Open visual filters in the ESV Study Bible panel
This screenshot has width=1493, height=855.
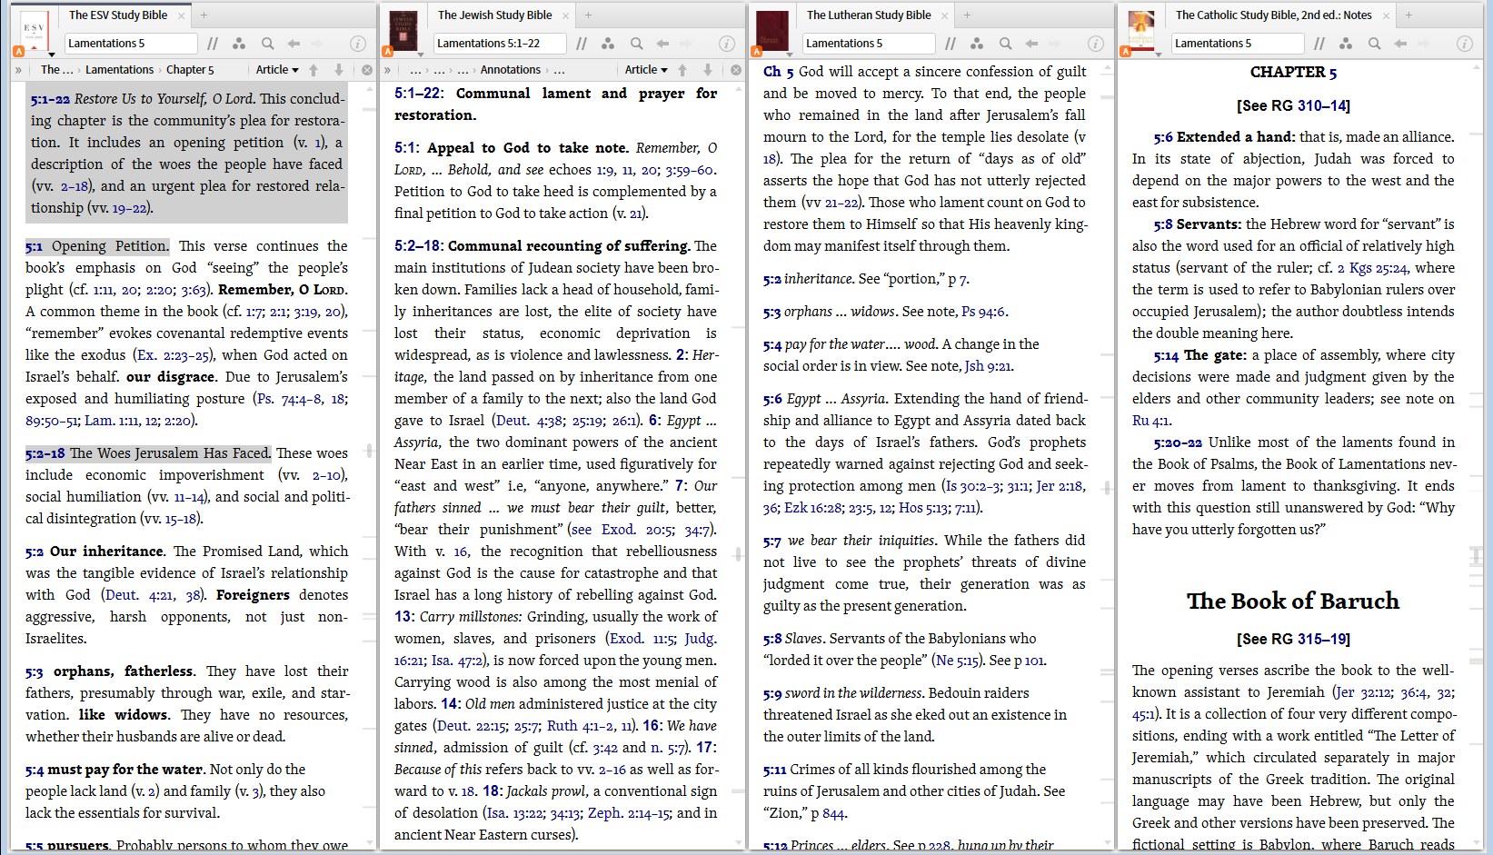[239, 44]
